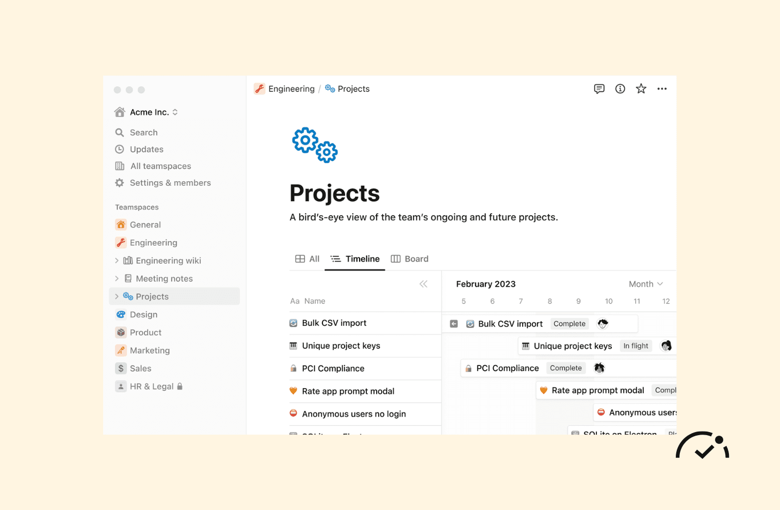Click assignee avatar on PCI Compliance bar
The height and width of the screenshot is (510, 780).
point(599,368)
